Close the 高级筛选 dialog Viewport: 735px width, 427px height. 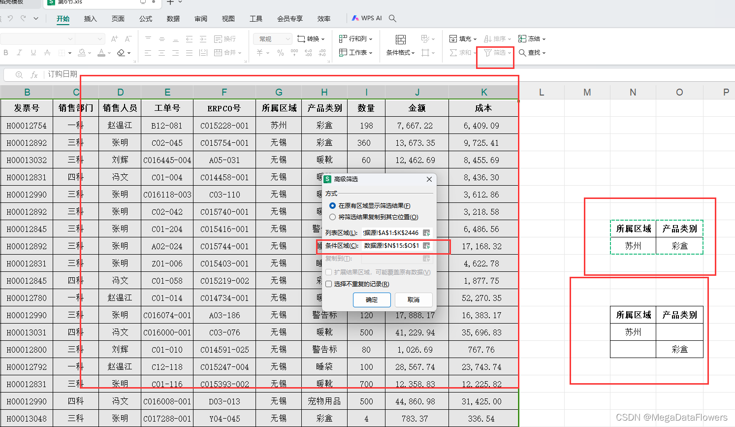click(429, 179)
